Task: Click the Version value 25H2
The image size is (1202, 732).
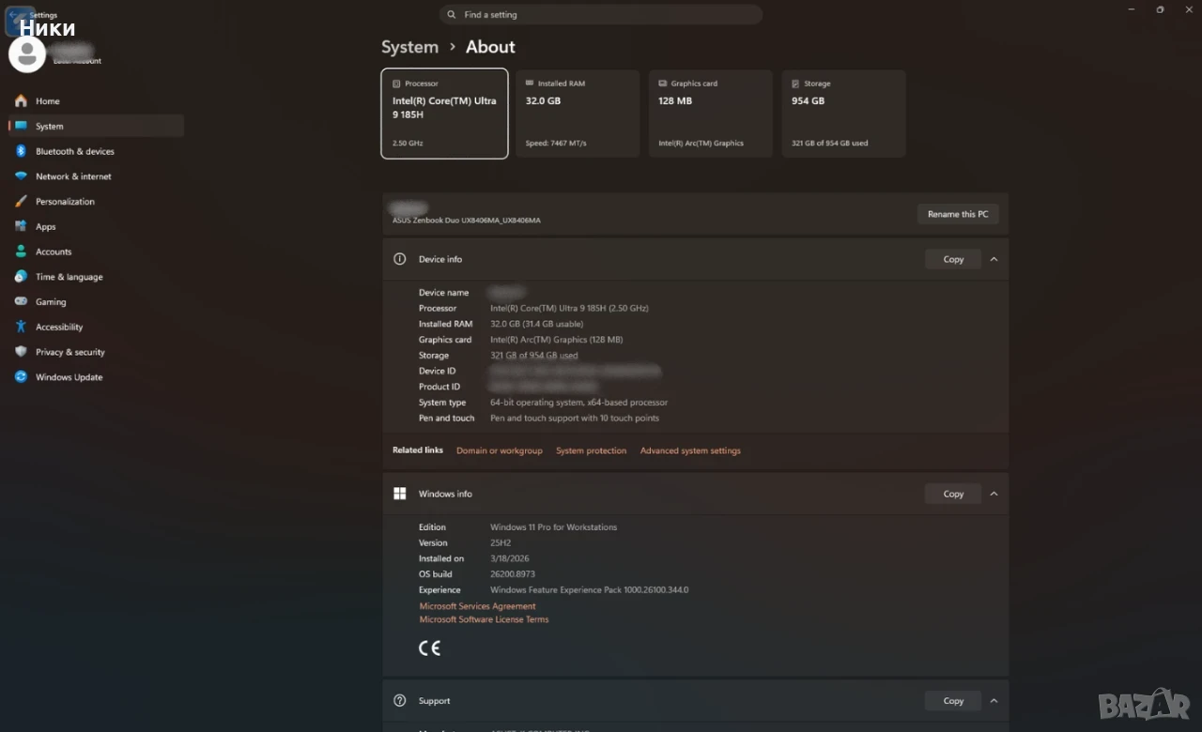Action: (x=501, y=543)
